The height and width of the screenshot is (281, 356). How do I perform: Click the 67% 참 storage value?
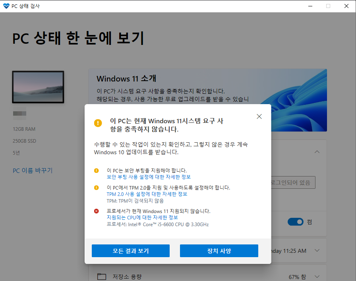point(297,277)
